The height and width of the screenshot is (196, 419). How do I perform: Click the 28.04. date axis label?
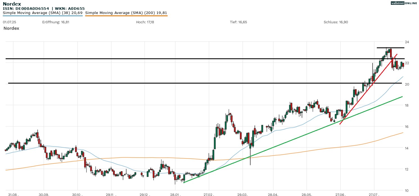pos(273,194)
